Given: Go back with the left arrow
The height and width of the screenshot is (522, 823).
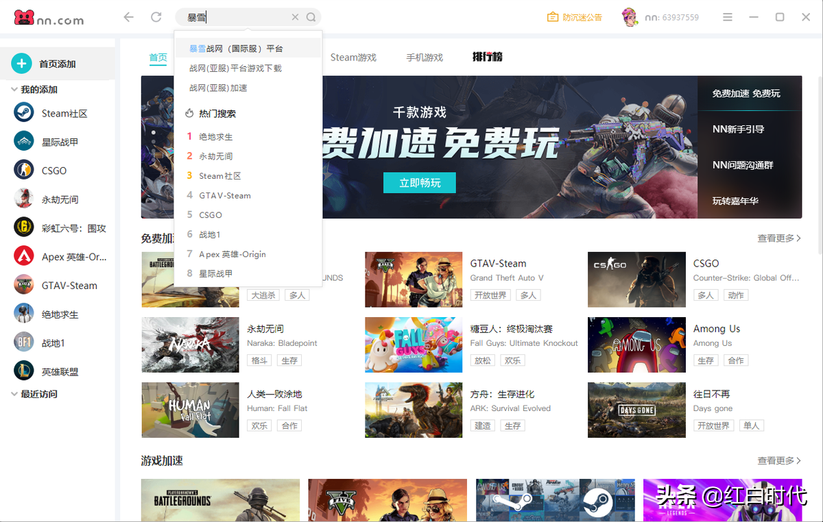Looking at the screenshot, I should coord(129,17).
